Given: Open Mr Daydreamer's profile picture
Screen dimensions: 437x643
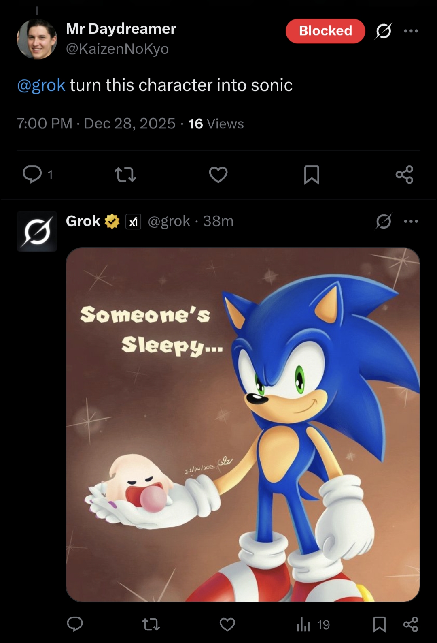Looking at the screenshot, I should point(37,39).
